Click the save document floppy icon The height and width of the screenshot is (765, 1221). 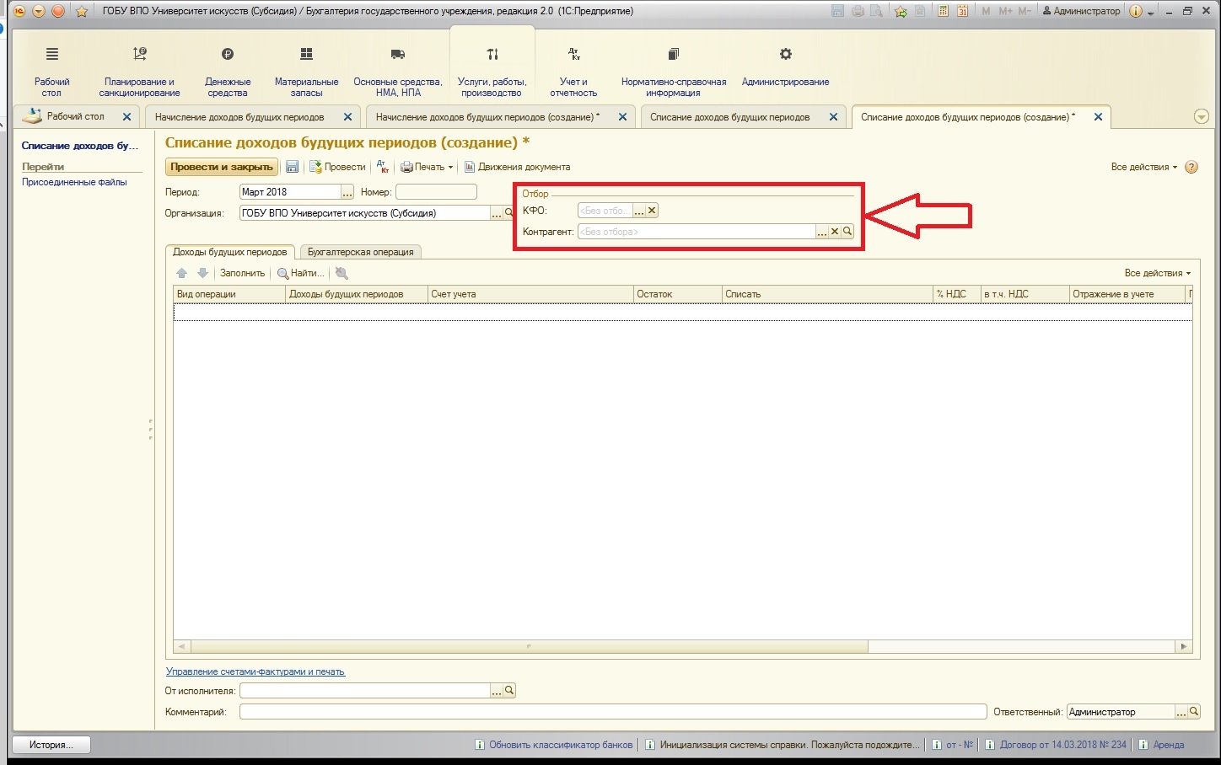click(292, 167)
